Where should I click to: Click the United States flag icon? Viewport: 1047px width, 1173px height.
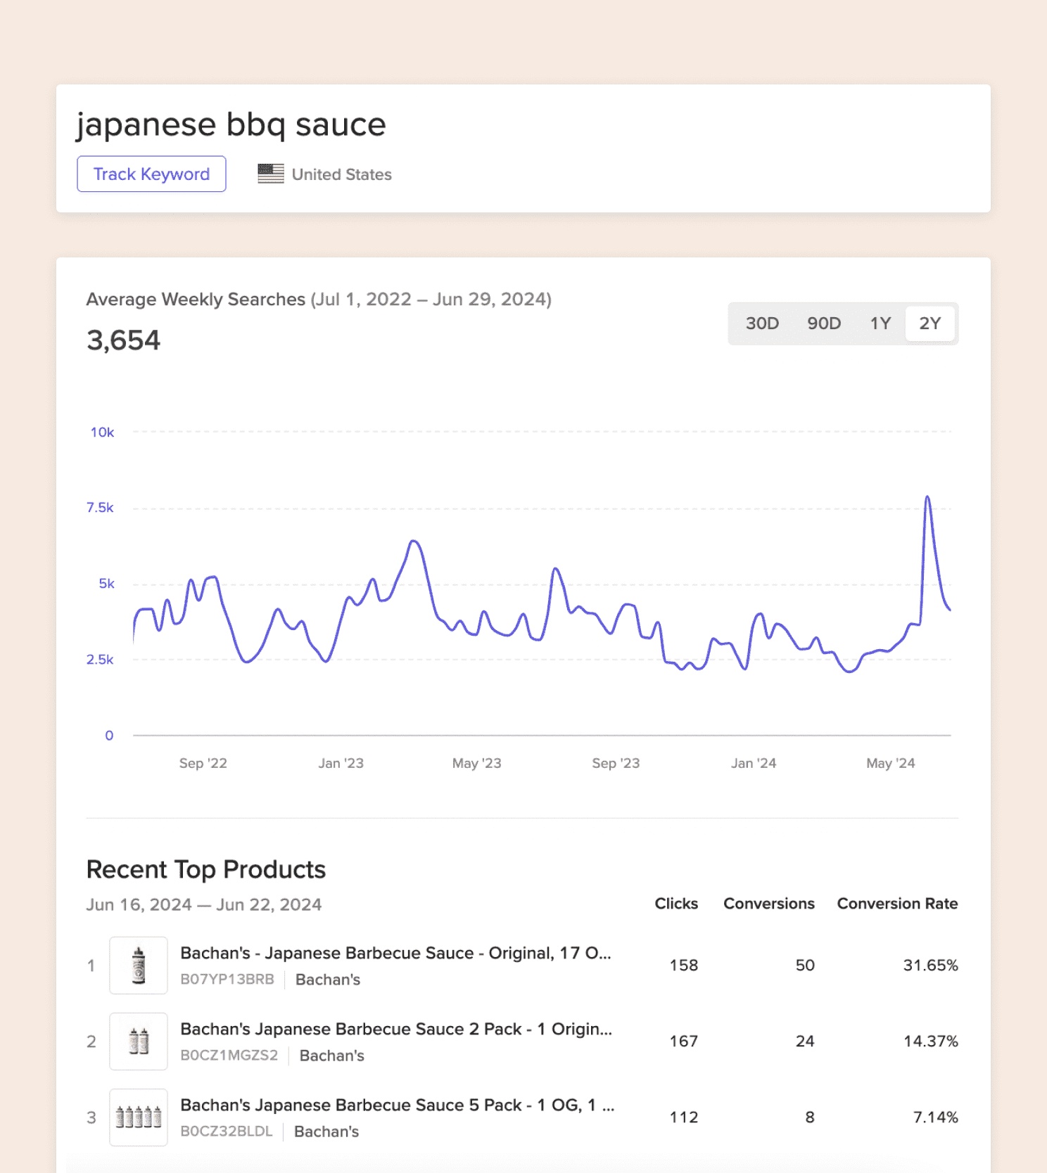271,174
